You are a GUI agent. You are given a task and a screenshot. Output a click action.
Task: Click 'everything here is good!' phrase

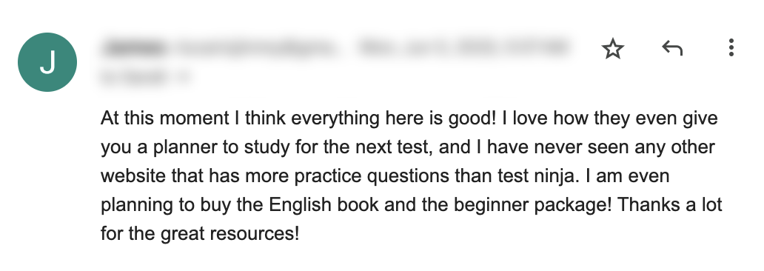coord(393,118)
